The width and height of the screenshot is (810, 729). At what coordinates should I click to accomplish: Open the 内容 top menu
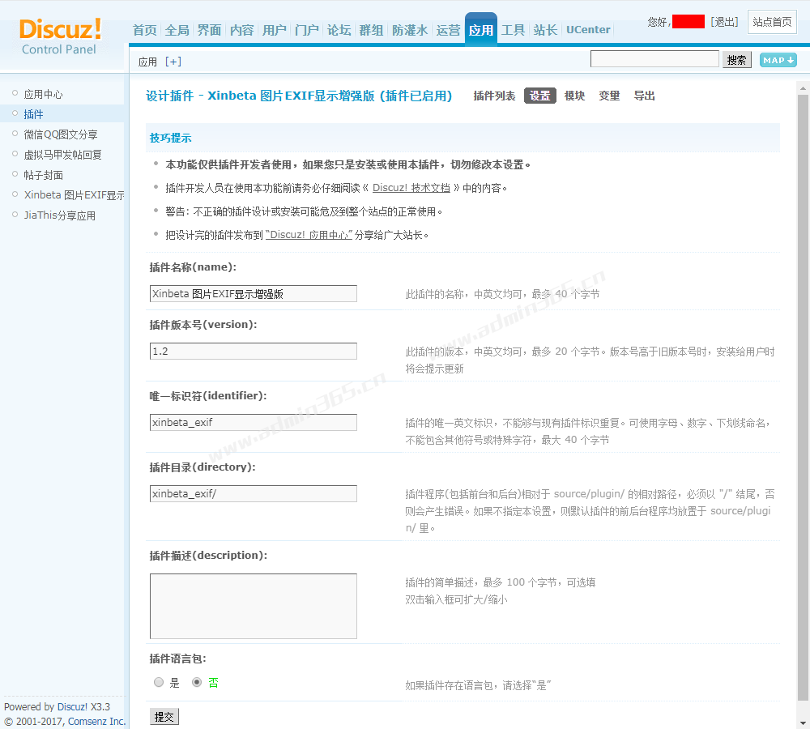(241, 30)
